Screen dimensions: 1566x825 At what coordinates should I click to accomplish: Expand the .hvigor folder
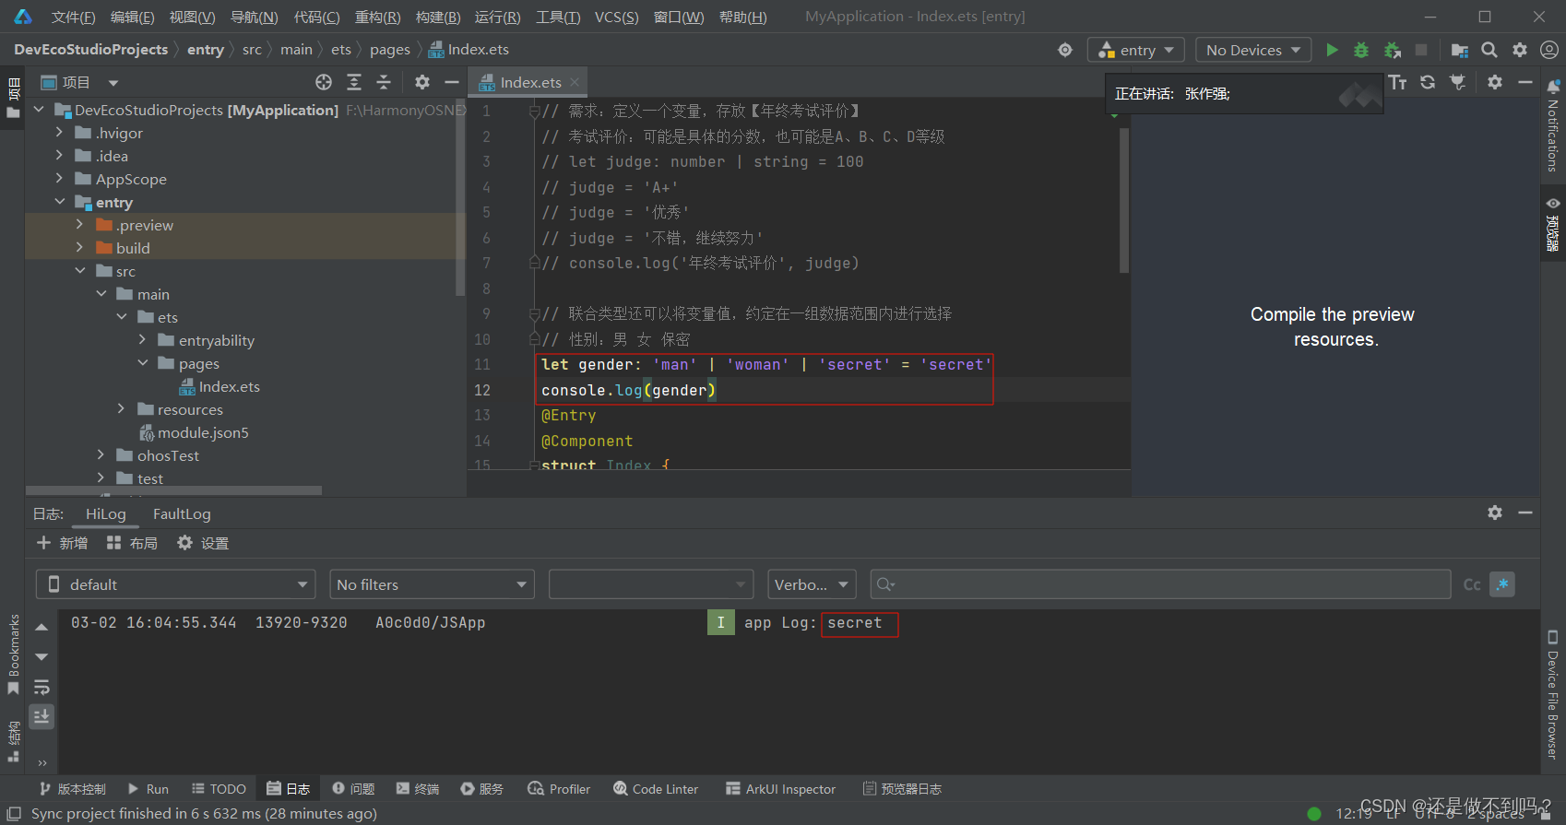[x=59, y=133]
